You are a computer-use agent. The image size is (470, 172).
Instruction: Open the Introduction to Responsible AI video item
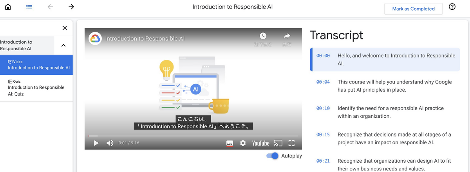pos(36,65)
